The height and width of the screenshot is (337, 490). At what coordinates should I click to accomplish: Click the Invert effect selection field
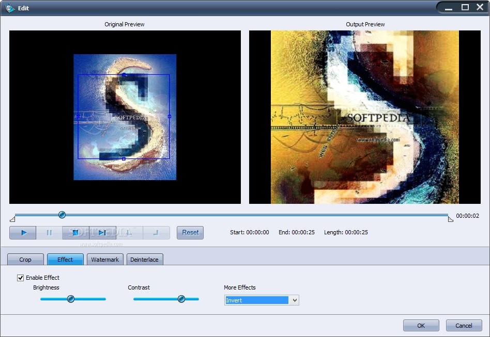(257, 300)
